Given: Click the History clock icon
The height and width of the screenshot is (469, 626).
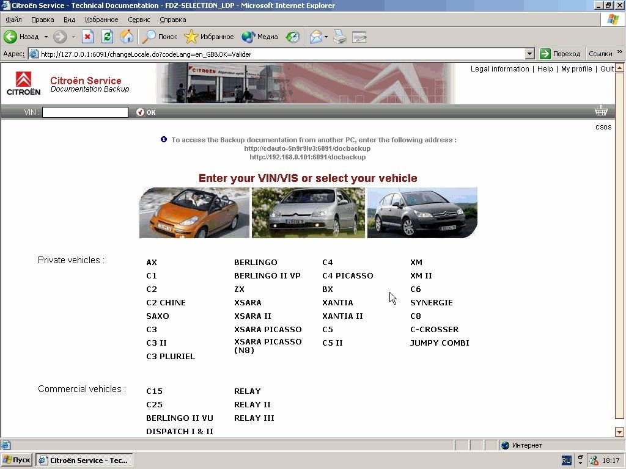Looking at the screenshot, I should tap(293, 37).
